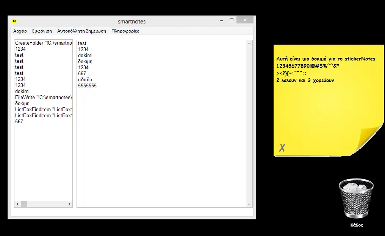Click the left arrow of the list's horizontal scrollbar
Screen dimensions: 385x236
click(17, 204)
